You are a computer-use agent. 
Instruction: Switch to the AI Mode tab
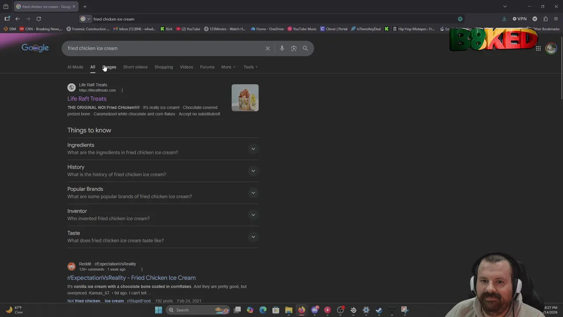[x=75, y=67]
